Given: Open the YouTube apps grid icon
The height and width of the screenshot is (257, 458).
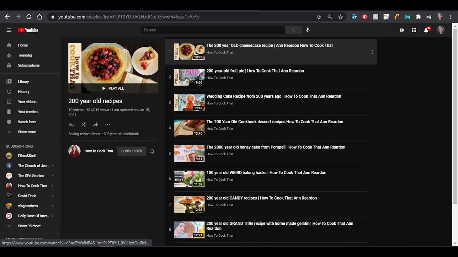Looking at the screenshot, I should (414, 30).
